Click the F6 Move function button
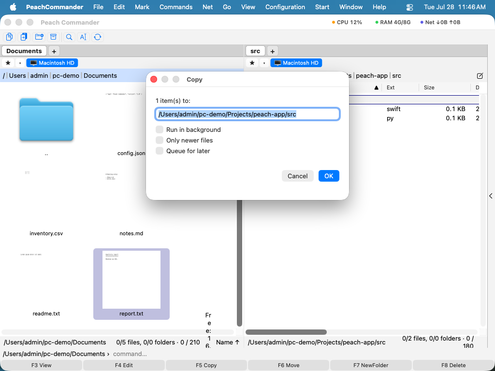This screenshot has width=495, height=371. (x=289, y=365)
